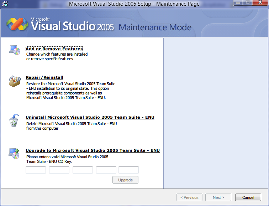The height and width of the screenshot is (206, 269).
Task: Click the second CD key field
Action: 59,170
